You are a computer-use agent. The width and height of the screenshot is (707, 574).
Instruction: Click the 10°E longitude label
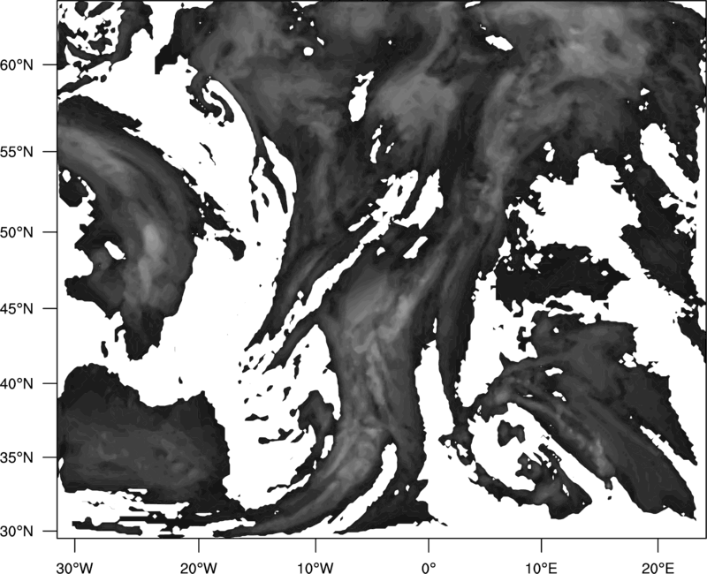click(x=541, y=568)
